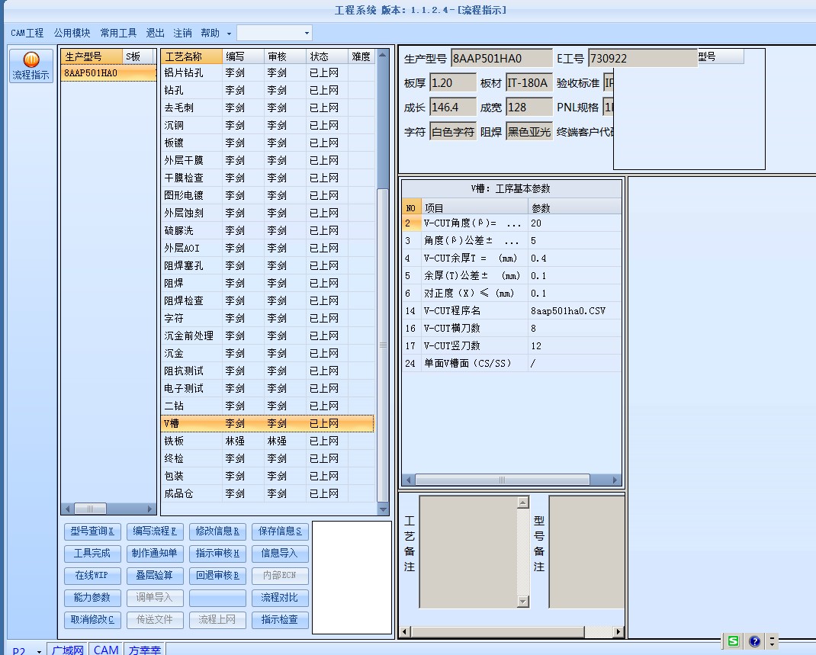The height and width of the screenshot is (655, 816).
Task: Click the 指示审核 button
Action: click(217, 553)
